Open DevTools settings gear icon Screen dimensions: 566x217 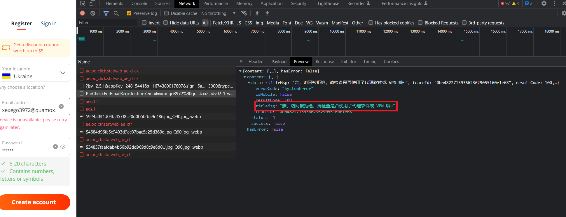pos(544,3)
